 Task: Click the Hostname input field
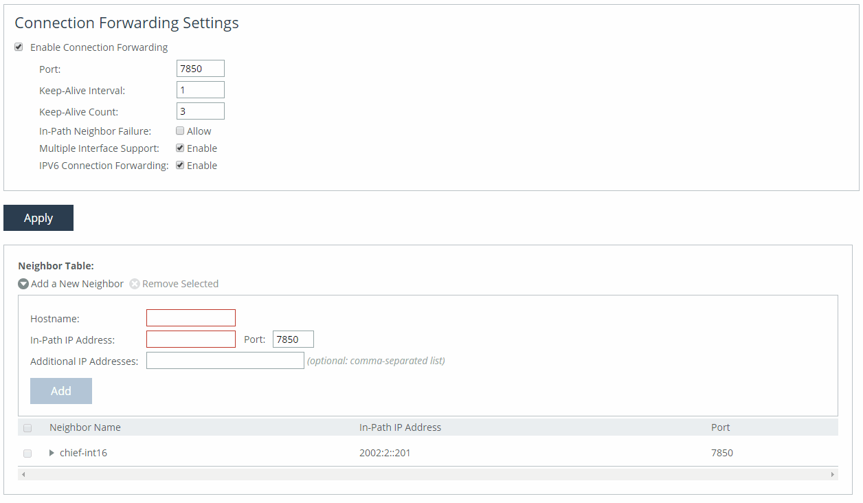pos(190,318)
